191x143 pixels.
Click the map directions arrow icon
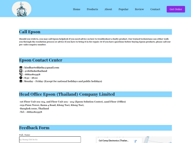pyautogui.click(x=135, y=141)
